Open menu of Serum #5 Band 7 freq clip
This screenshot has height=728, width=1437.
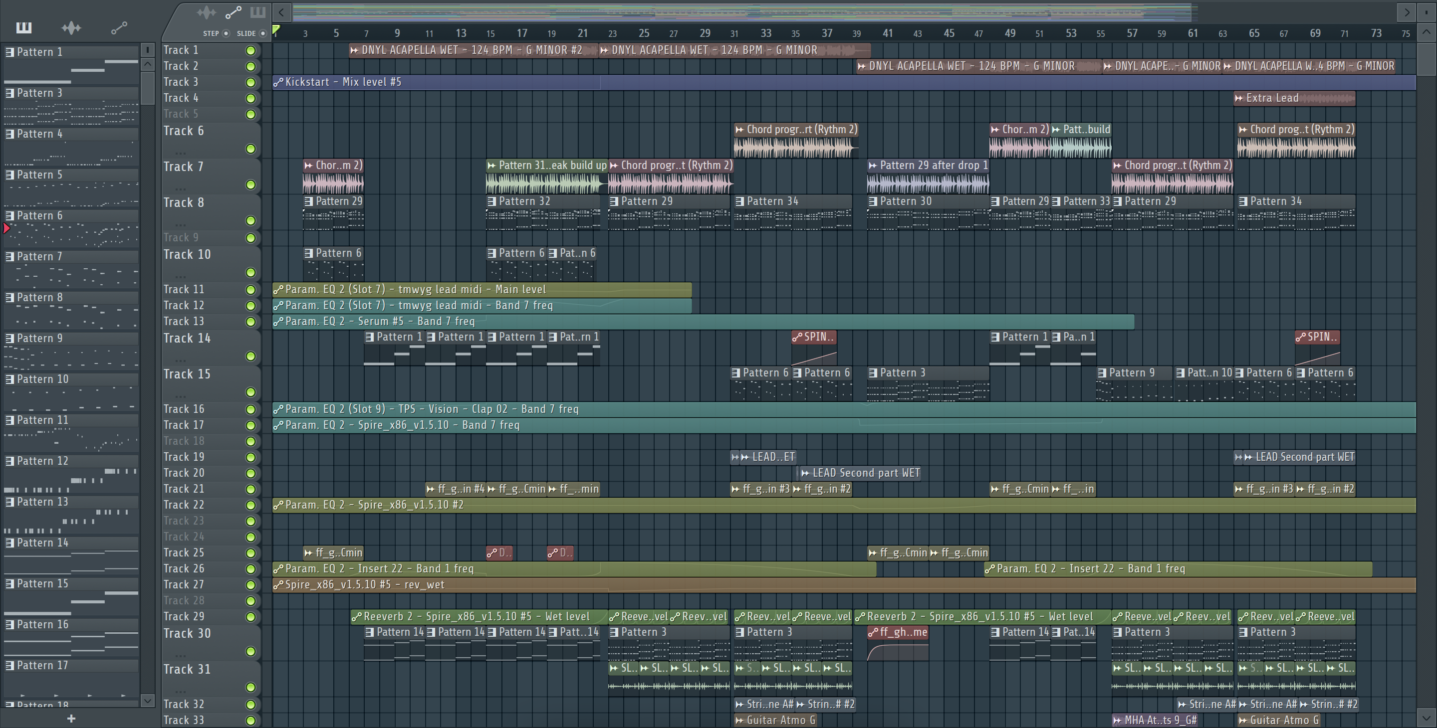coord(278,322)
